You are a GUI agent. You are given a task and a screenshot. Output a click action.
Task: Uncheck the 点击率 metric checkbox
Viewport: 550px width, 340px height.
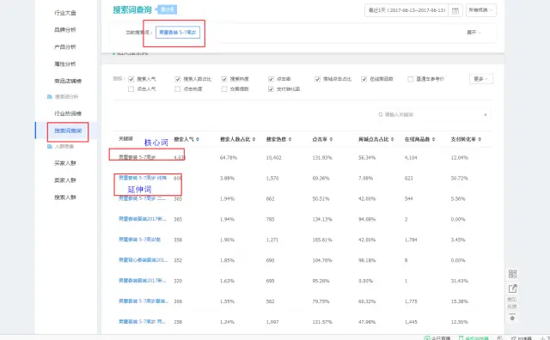pyautogui.click(x=271, y=79)
